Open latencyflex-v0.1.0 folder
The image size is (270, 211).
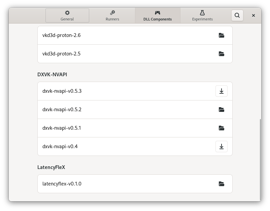point(222,184)
